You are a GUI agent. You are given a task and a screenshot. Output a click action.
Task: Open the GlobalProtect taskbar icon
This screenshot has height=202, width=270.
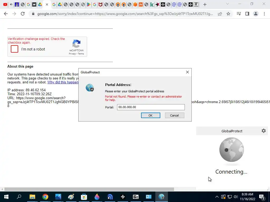[x=162, y=197]
